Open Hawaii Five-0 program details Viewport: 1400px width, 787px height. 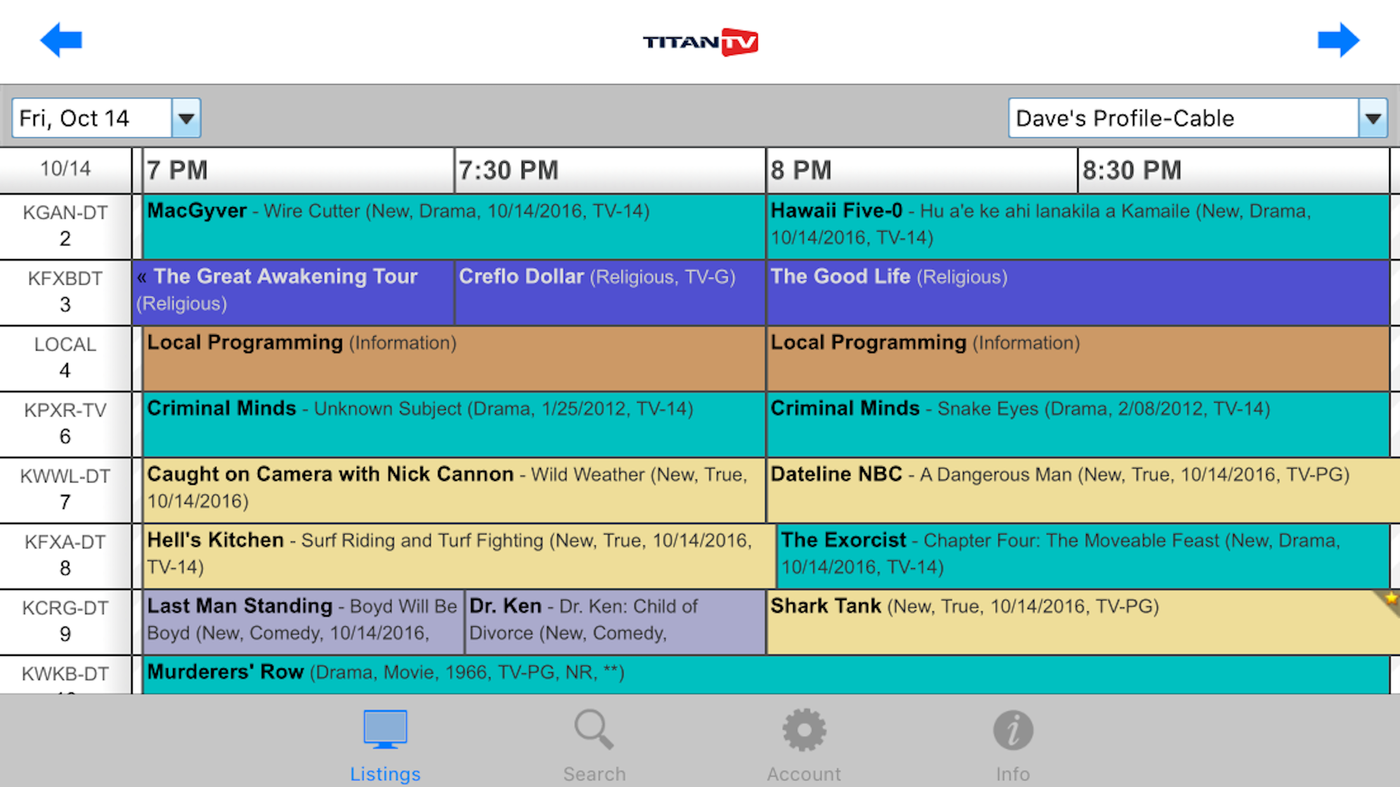click(x=1077, y=226)
